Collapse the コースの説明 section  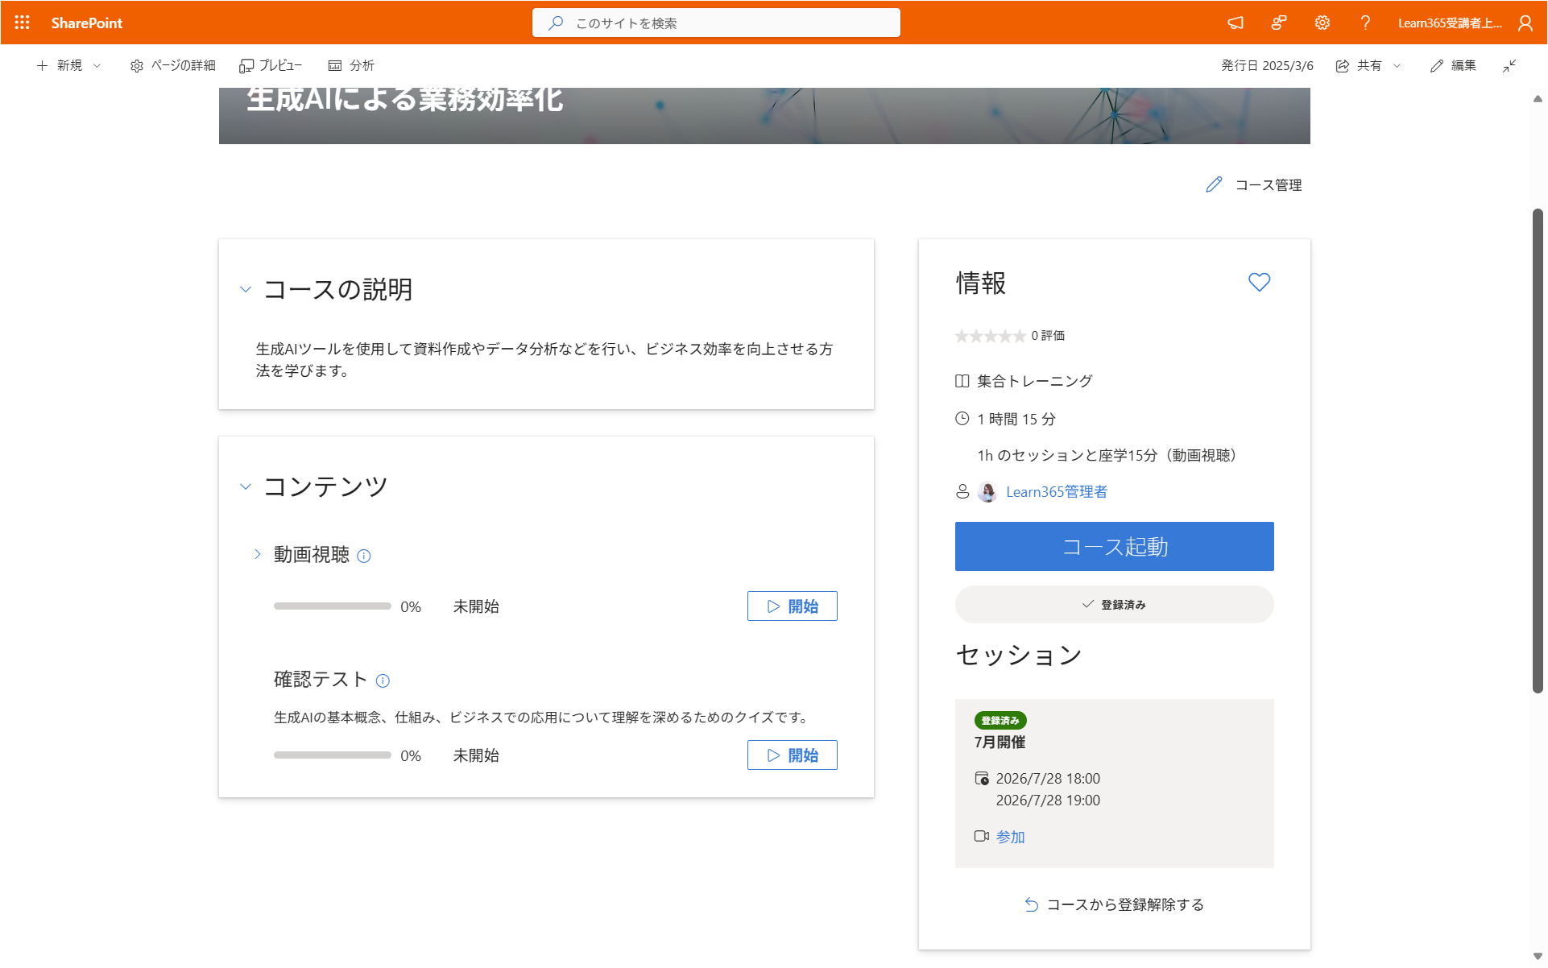tap(246, 289)
